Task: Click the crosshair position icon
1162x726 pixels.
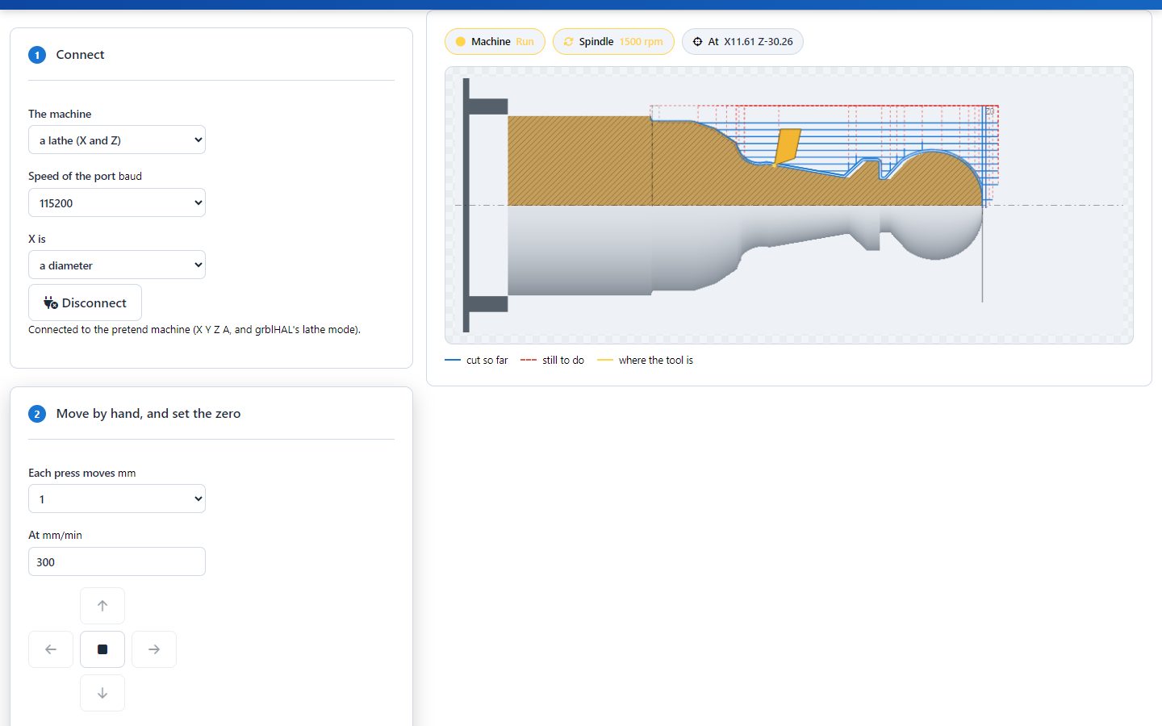Action: click(698, 42)
